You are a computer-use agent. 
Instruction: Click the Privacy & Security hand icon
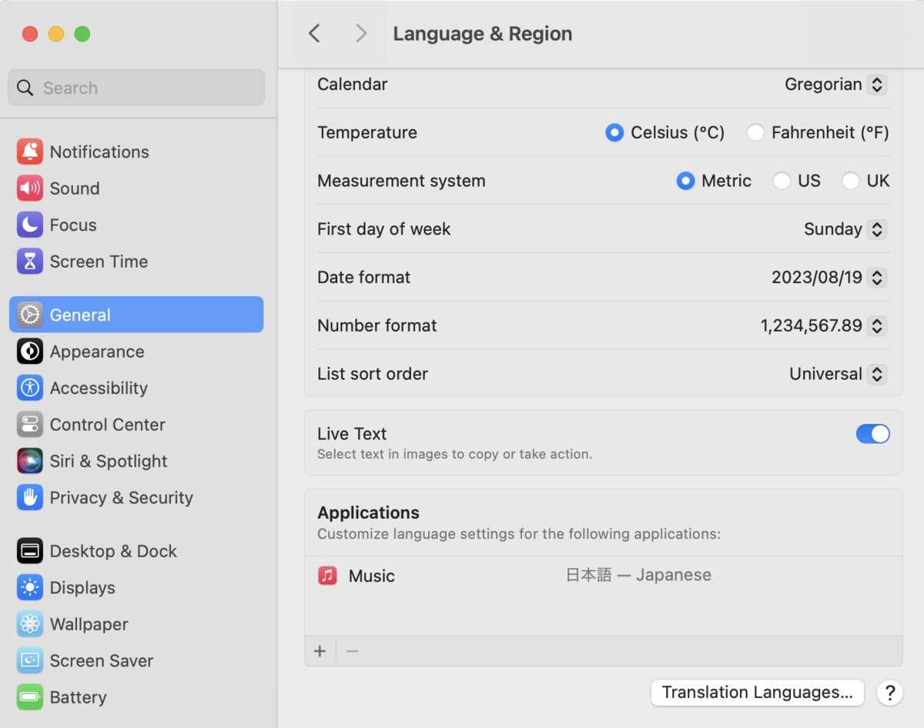point(30,498)
